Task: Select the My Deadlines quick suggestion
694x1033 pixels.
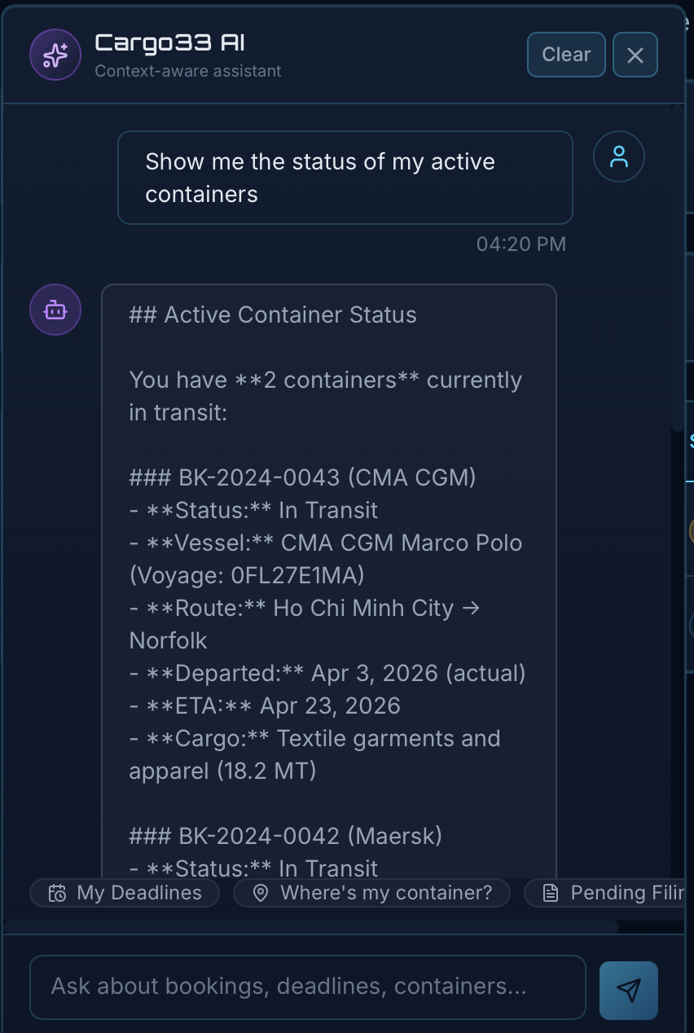Action: (x=125, y=893)
